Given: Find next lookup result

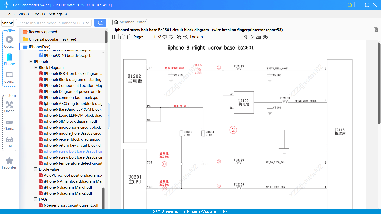Looking at the screenshot, I should point(252,37).
